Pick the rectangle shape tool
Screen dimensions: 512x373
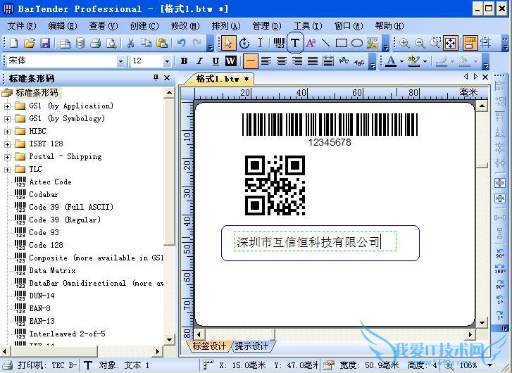point(342,43)
